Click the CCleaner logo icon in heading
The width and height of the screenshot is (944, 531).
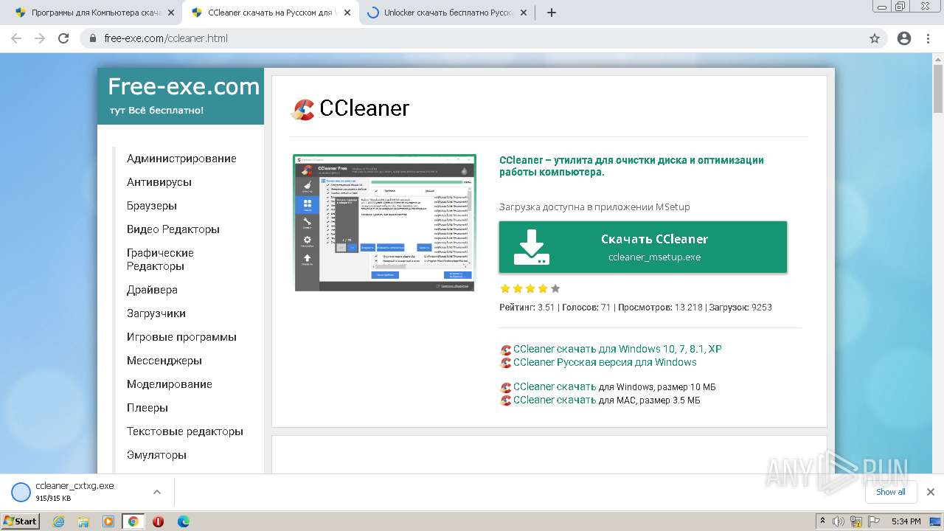[x=303, y=109]
